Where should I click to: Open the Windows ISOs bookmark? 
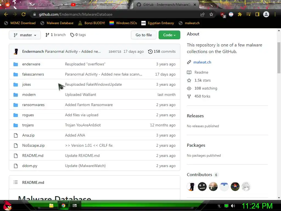(x=123, y=23)
